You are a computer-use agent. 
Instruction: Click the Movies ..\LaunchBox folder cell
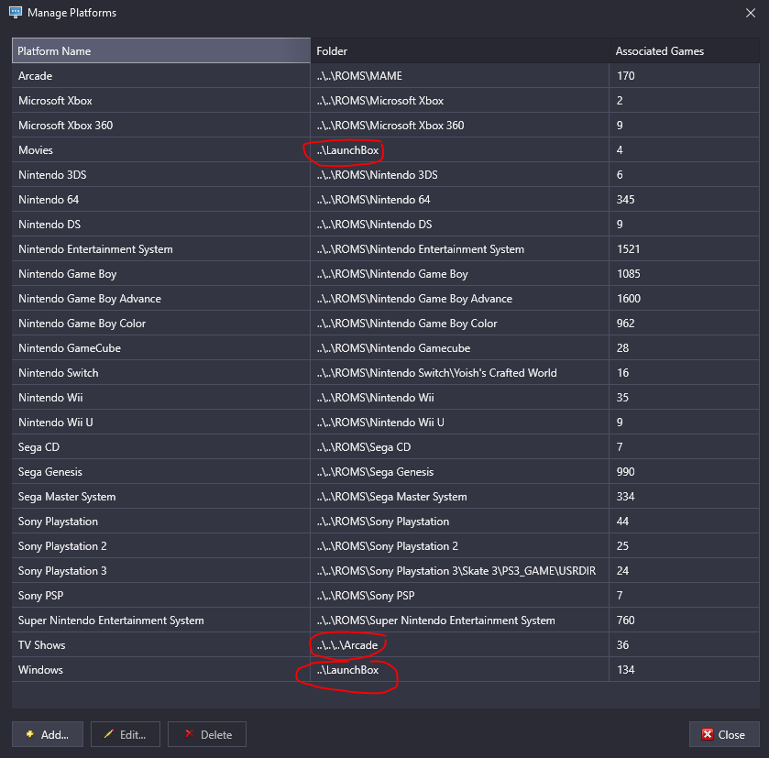(x=460, y=150)
